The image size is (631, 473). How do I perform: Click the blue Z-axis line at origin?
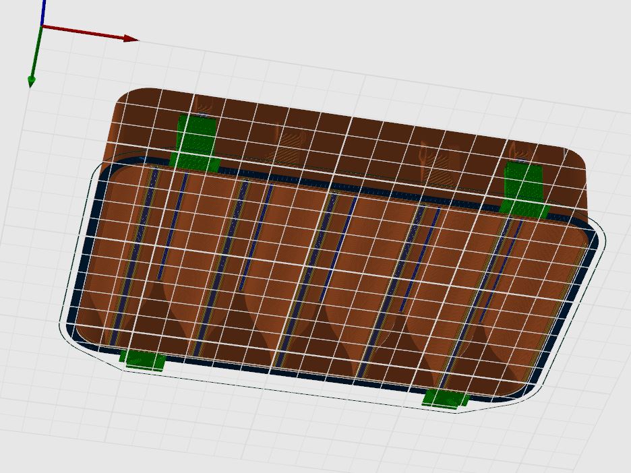click(43, 12)
